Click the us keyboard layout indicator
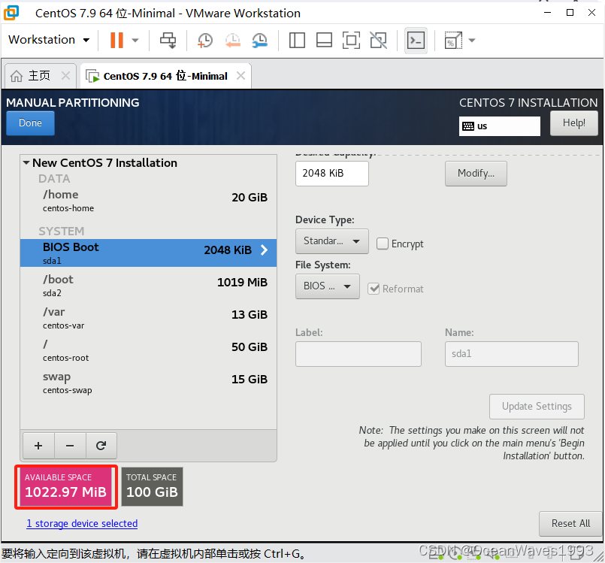605x563 pixels. tap(499, 126)
